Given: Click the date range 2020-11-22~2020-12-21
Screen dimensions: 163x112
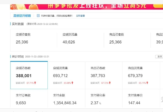Looking at the screenshot, I should coord(37,57).
